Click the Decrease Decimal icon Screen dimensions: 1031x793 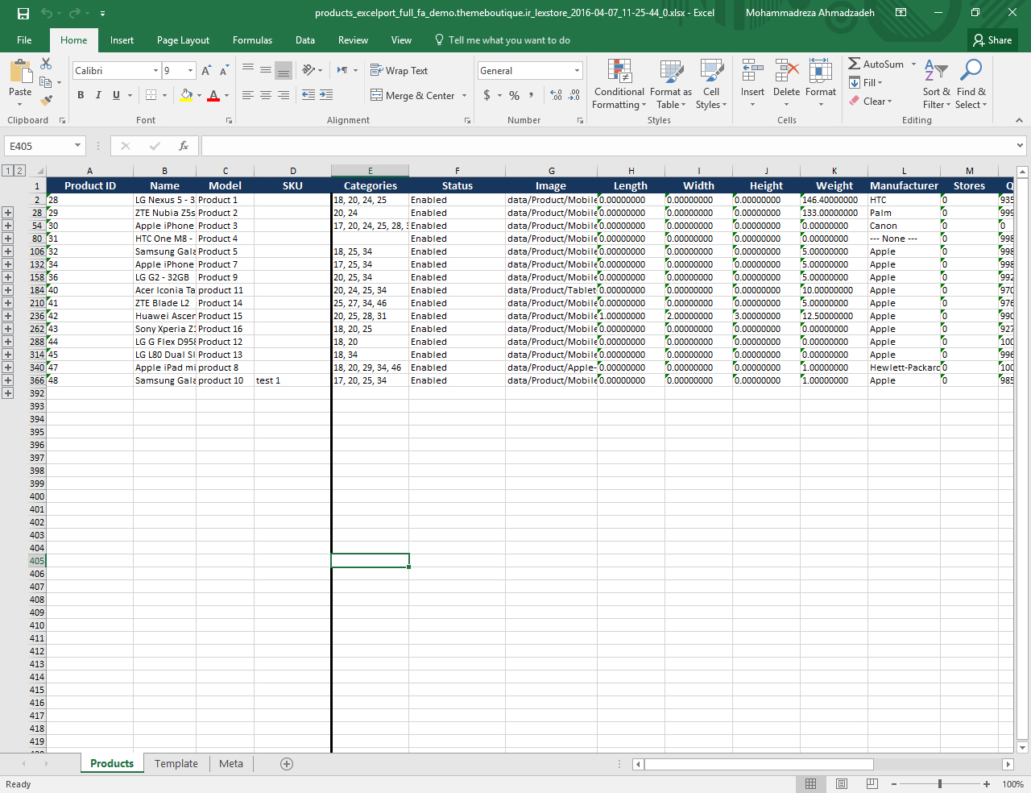(x=574, y=95)
